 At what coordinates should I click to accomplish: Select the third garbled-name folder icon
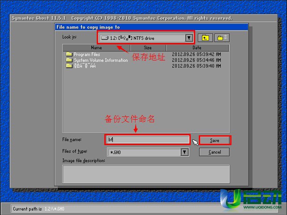(x=69, y=66)
